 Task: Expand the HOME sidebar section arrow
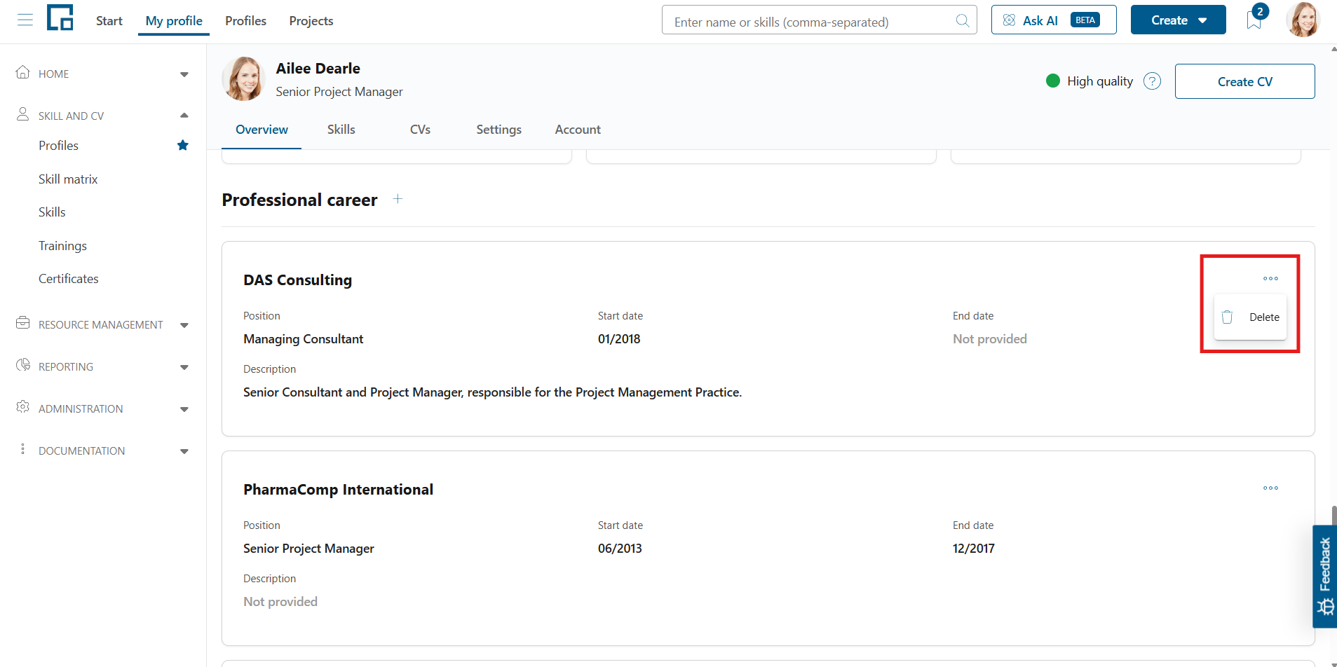click(184, 74)
